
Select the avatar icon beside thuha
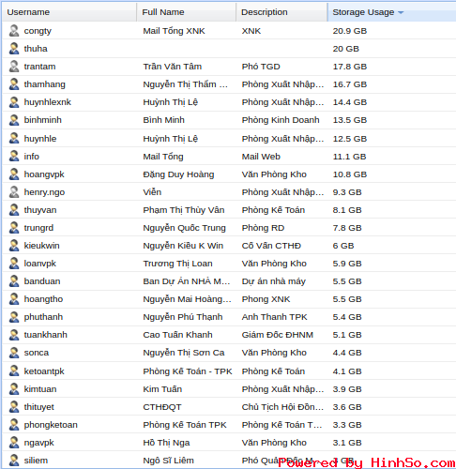click(14, 49)
